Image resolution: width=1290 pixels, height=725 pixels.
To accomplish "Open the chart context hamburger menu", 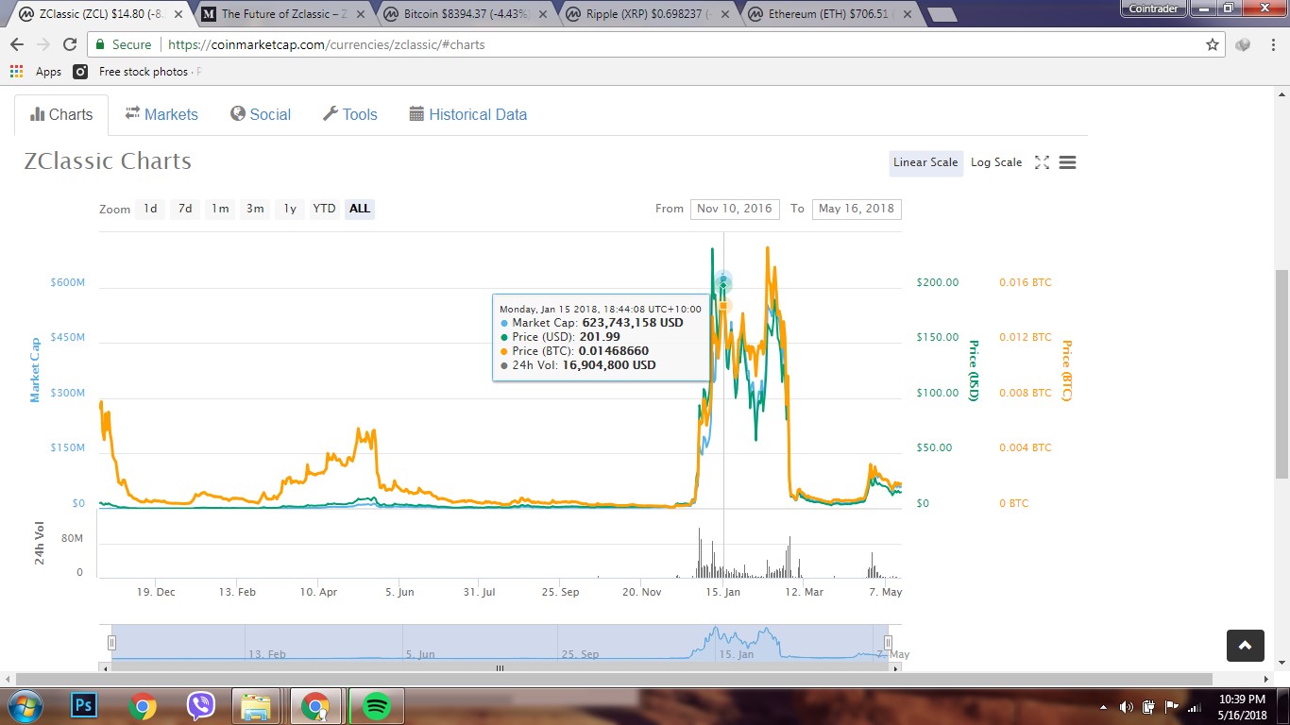I will pos(1068,162).
